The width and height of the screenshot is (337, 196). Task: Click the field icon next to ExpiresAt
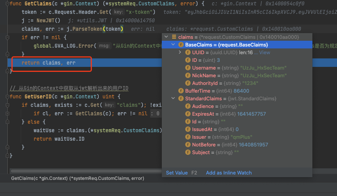click(x=188, y=114)
